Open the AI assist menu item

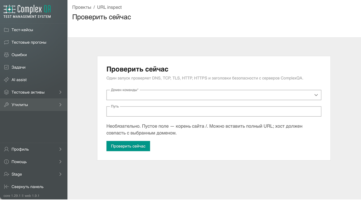(34, 80)
